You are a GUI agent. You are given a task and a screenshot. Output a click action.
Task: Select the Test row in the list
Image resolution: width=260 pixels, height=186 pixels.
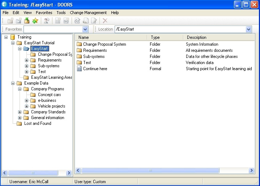click(x=165, y=63)
